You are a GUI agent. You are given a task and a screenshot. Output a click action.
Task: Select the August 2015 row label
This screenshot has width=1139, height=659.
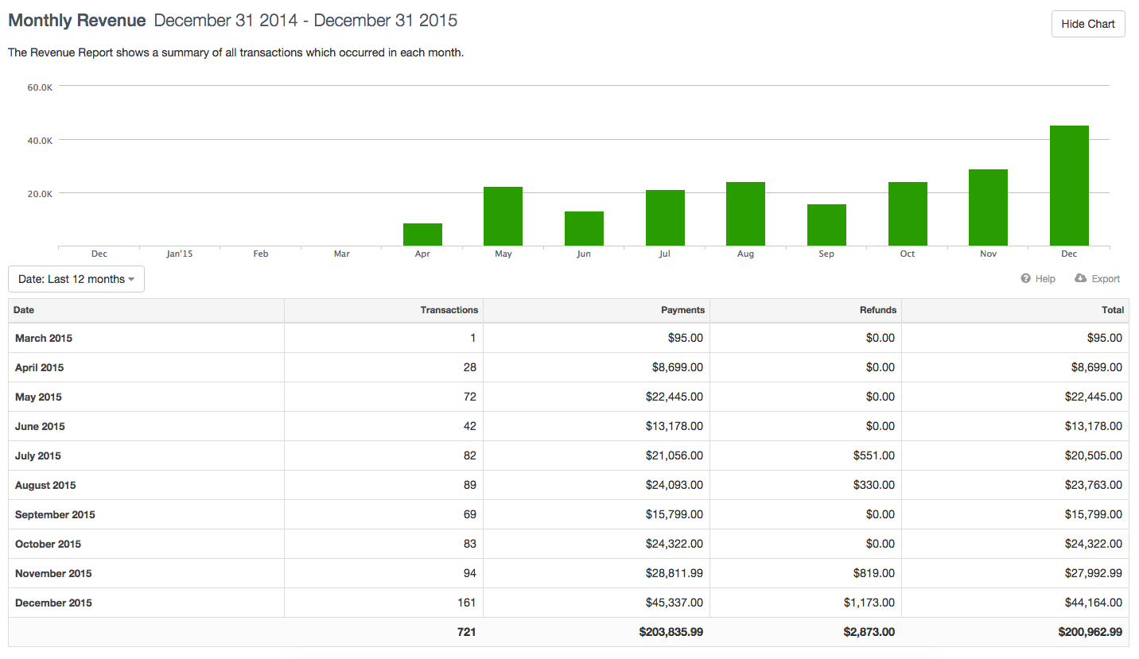pos(45,486)
